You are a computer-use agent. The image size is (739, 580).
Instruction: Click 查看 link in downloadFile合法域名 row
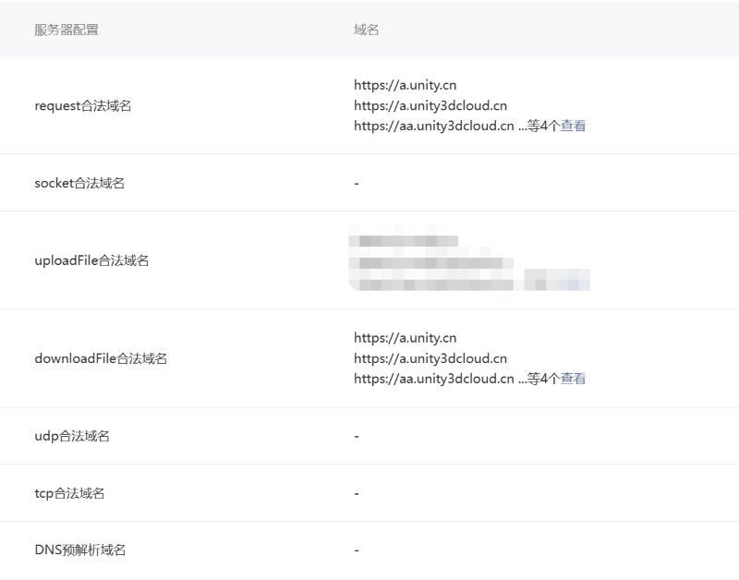(573, 379)
